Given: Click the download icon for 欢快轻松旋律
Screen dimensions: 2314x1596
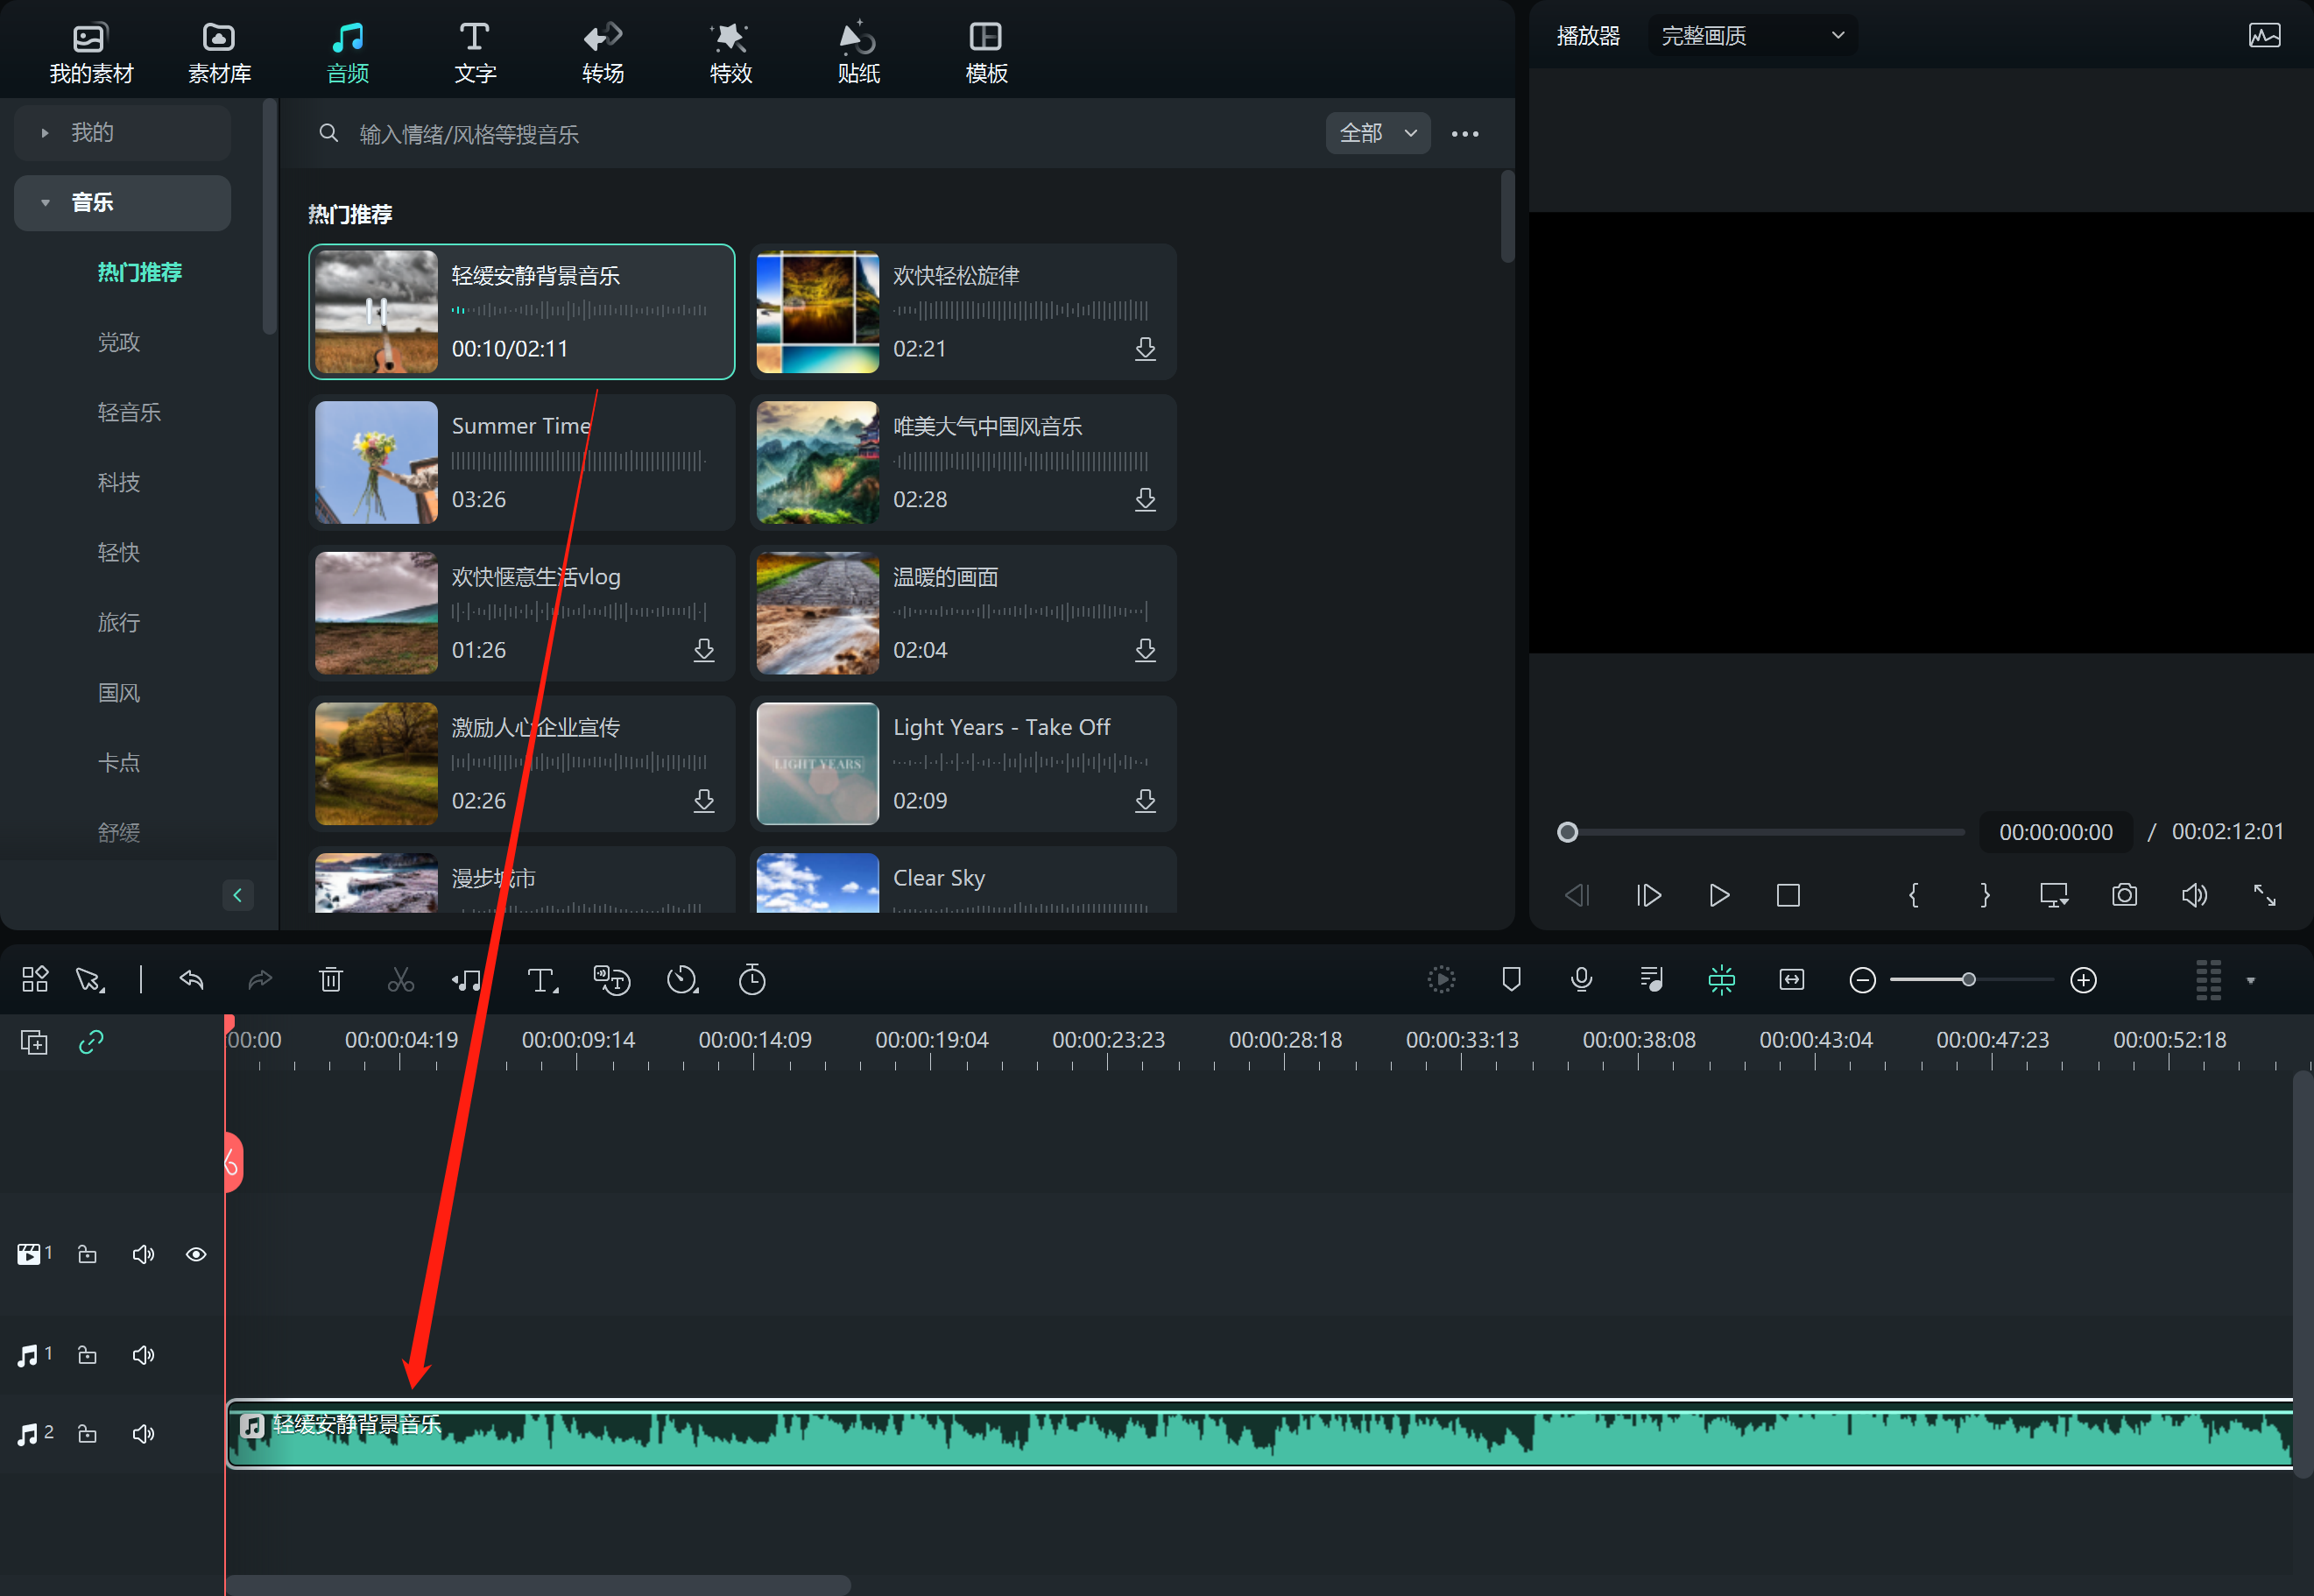Looking at the screenshot, I should pyautogui.click(x=1146, y=349).
